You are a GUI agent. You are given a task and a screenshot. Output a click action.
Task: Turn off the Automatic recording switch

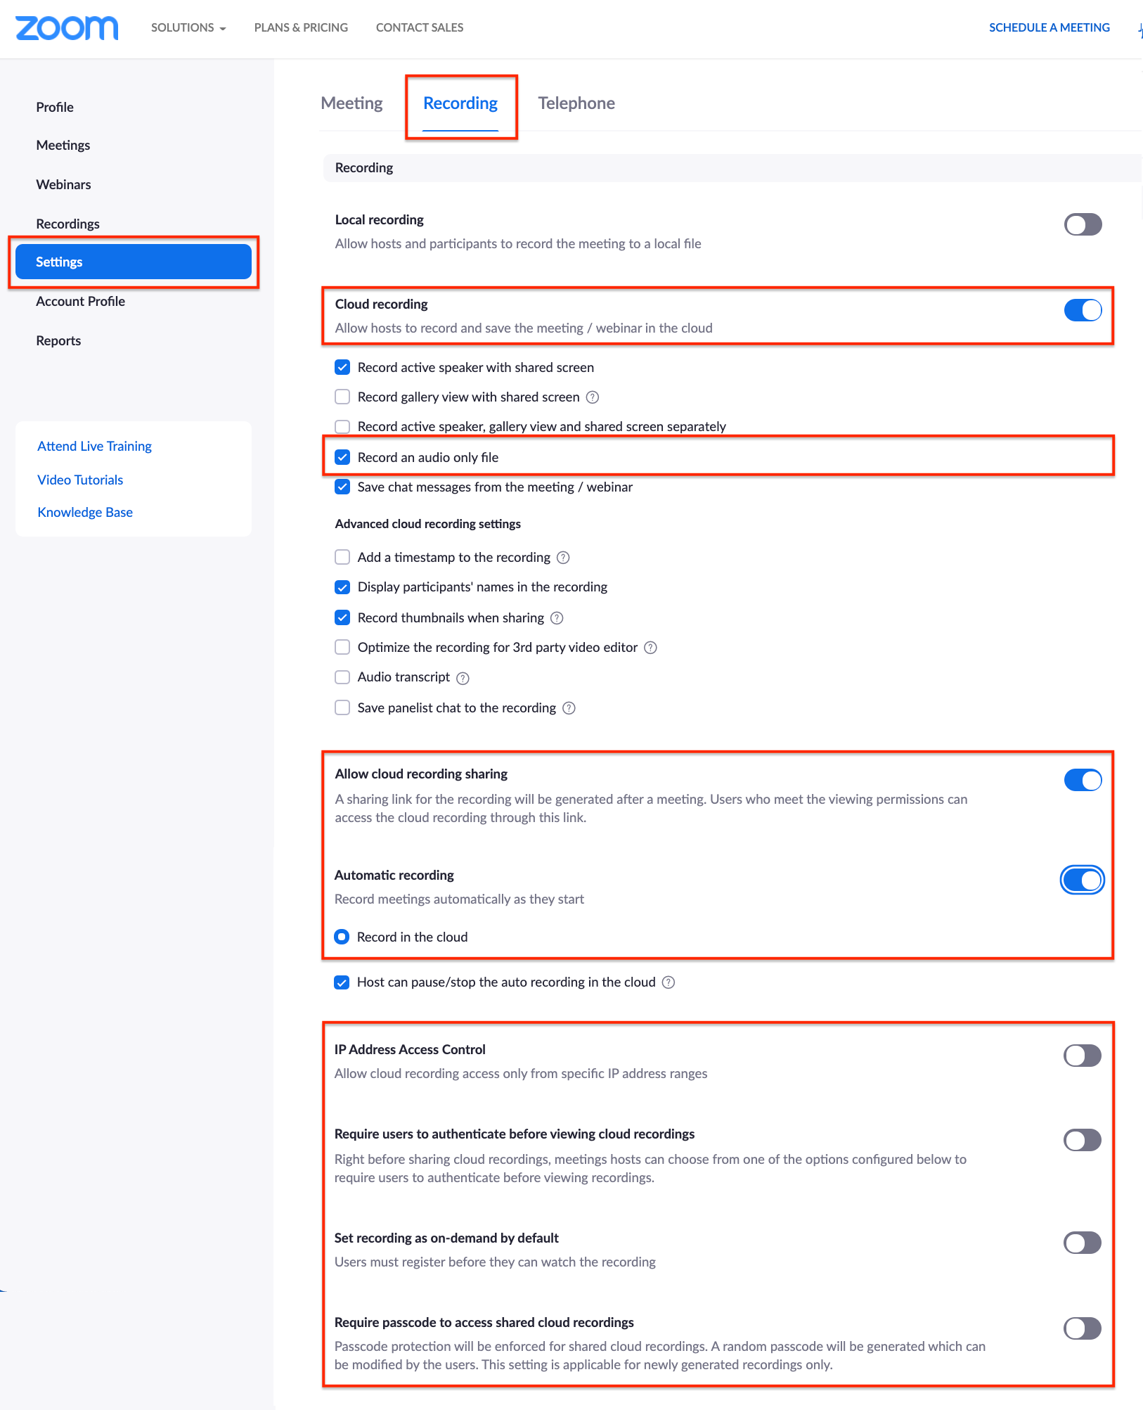pos(1083,880)
